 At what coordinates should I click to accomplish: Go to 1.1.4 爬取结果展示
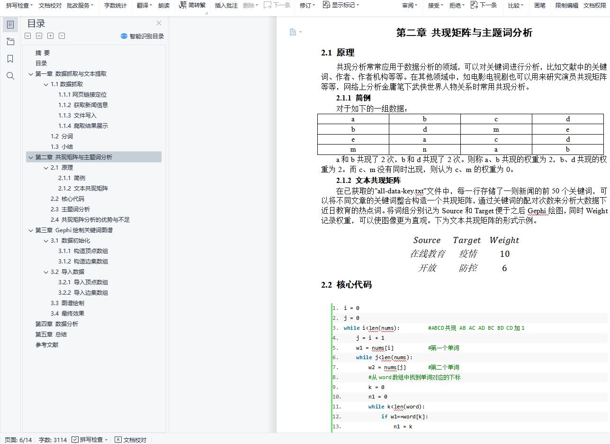83,126
